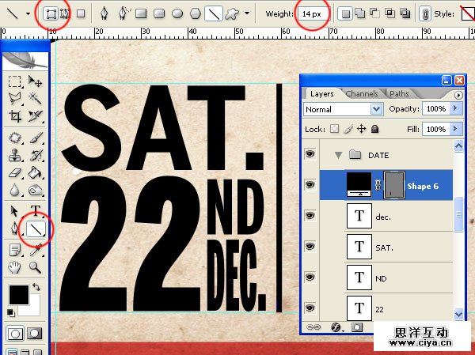Hide the SAT. text layer

click(x=310, y=247)
